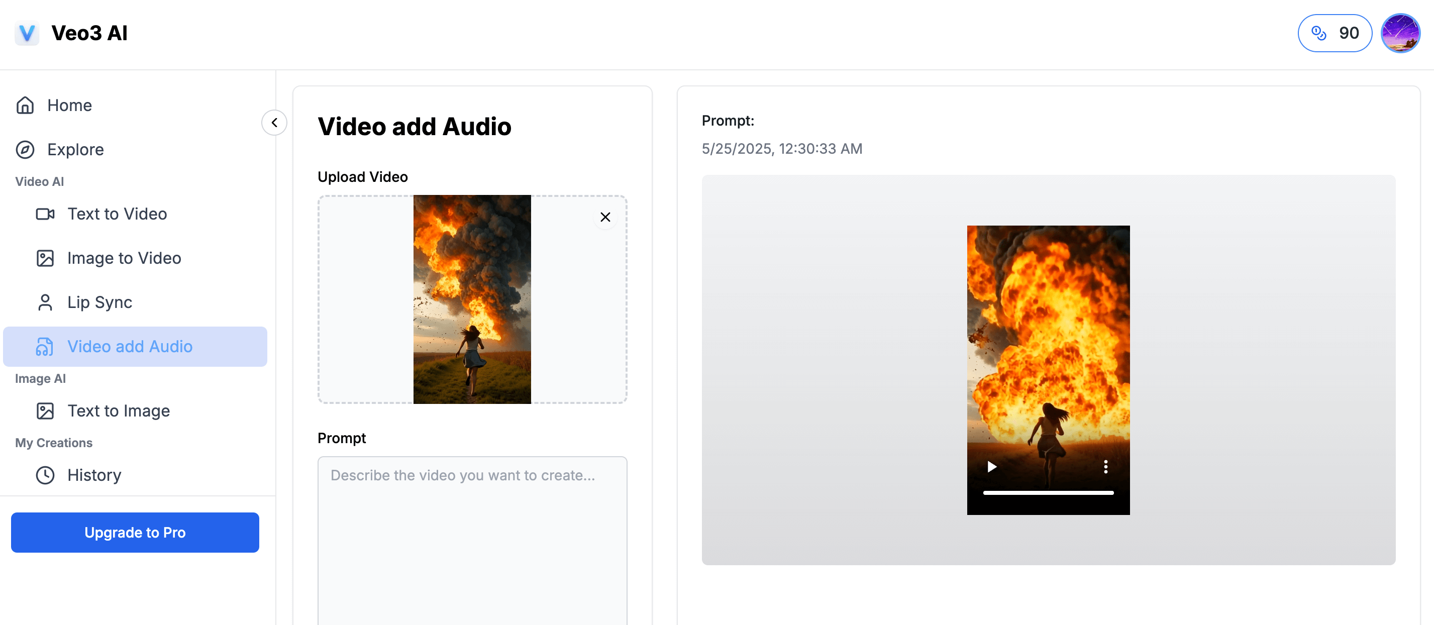Open the Veo3 AI title link
This screenshot has height=625, width=1434.
[x=89, y=33]
